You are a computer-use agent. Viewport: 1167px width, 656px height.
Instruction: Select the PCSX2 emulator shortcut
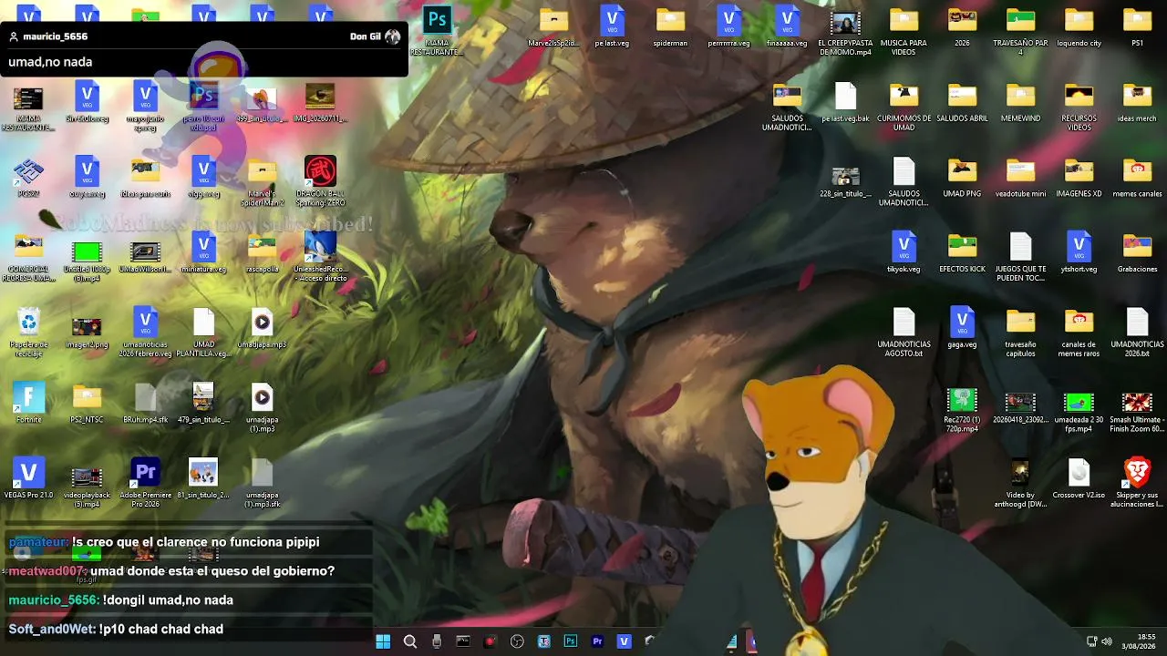tap(28, 176)
